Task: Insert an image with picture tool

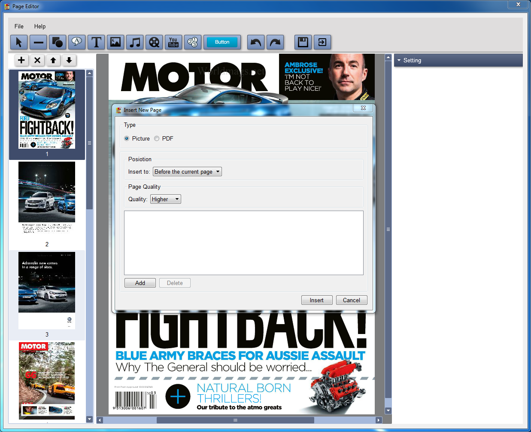Action: (x=115, y=42)
